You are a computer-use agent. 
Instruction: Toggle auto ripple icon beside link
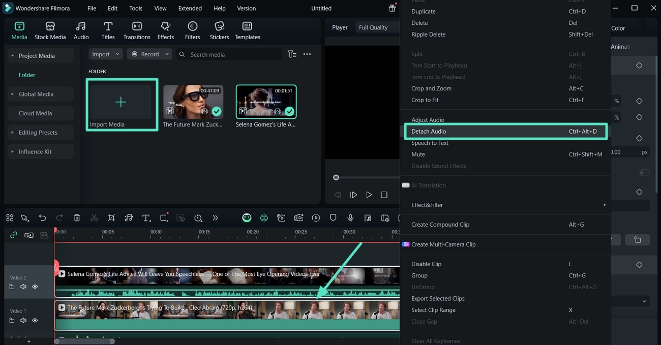click(x=29, y=235)
